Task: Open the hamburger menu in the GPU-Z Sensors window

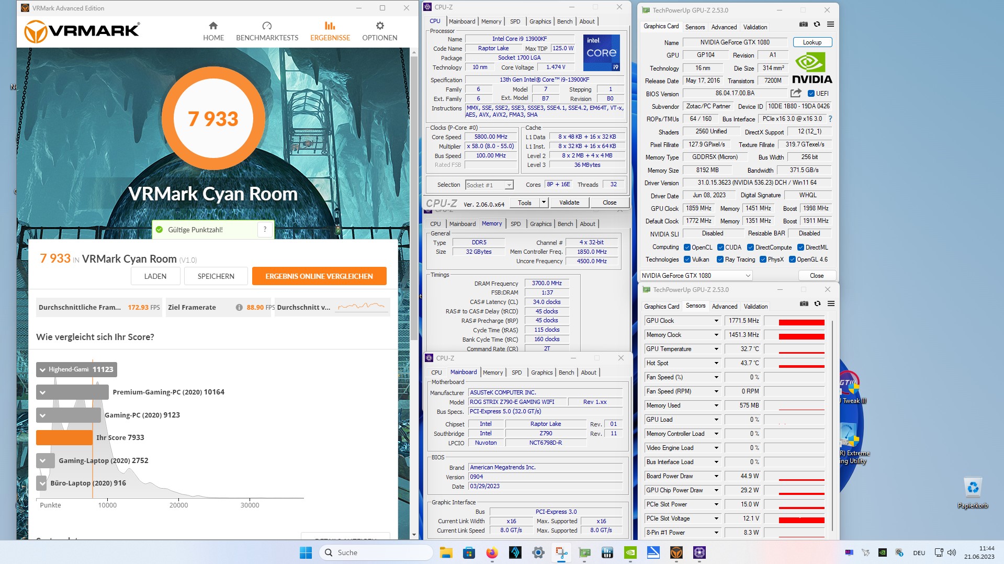Action: point(831,303)
